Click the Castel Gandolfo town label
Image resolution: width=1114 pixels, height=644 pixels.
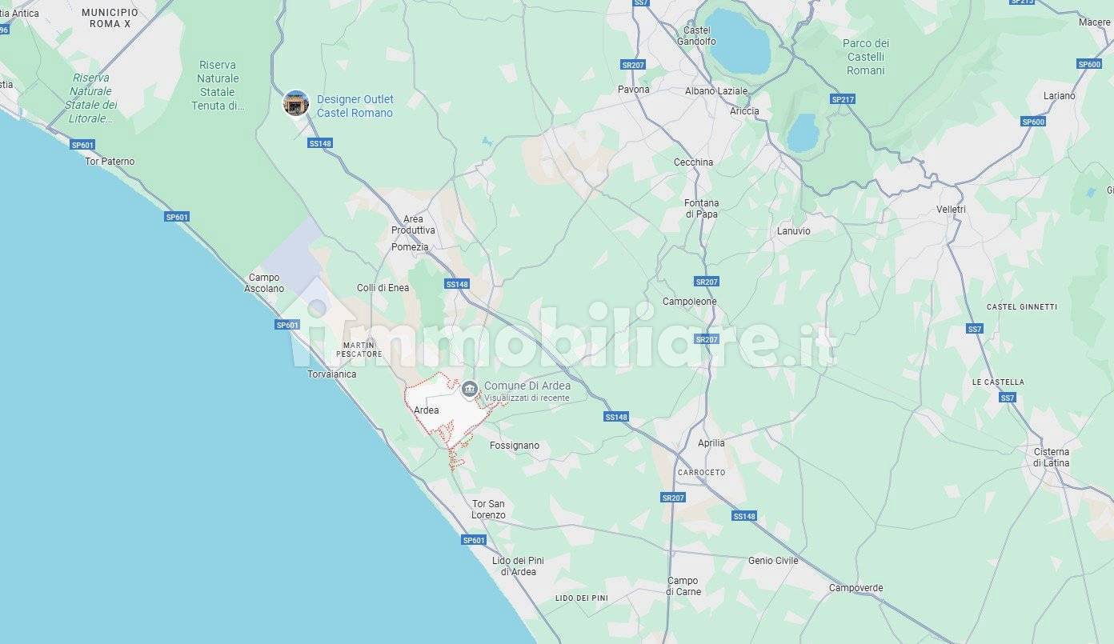click(696, 36)
